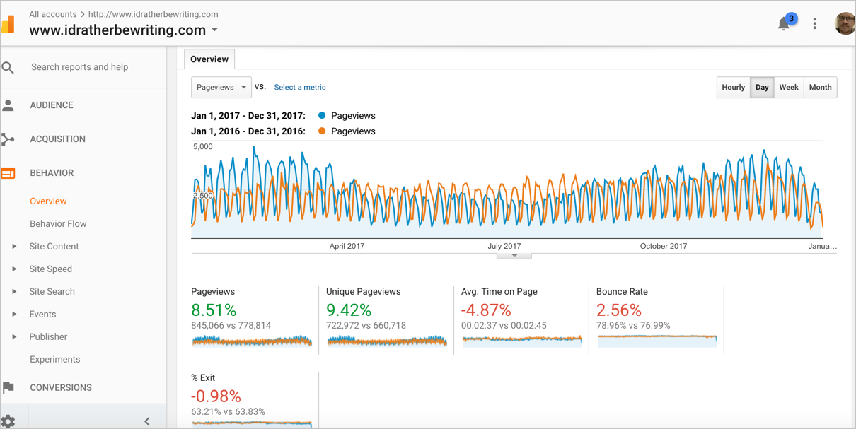Click the Audience person icon
The width and height of the screenshot is (856, 429).
point(8,105)
